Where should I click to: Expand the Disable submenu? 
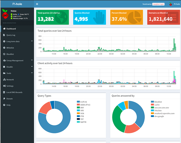point(10,67)
